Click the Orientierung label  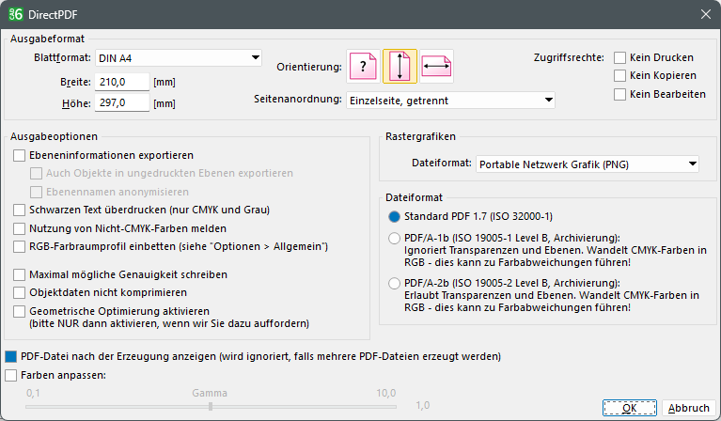pos(309,67)
